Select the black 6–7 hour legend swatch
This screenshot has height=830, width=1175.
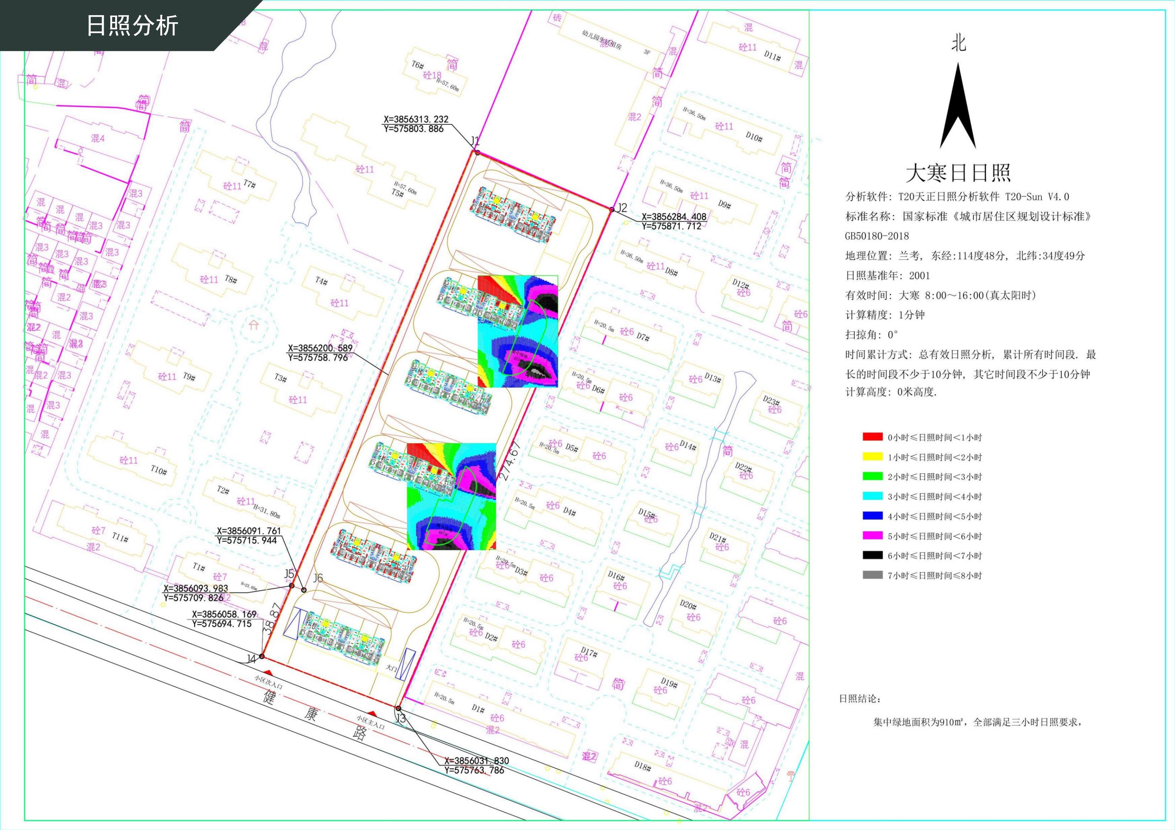coord(873,555)
